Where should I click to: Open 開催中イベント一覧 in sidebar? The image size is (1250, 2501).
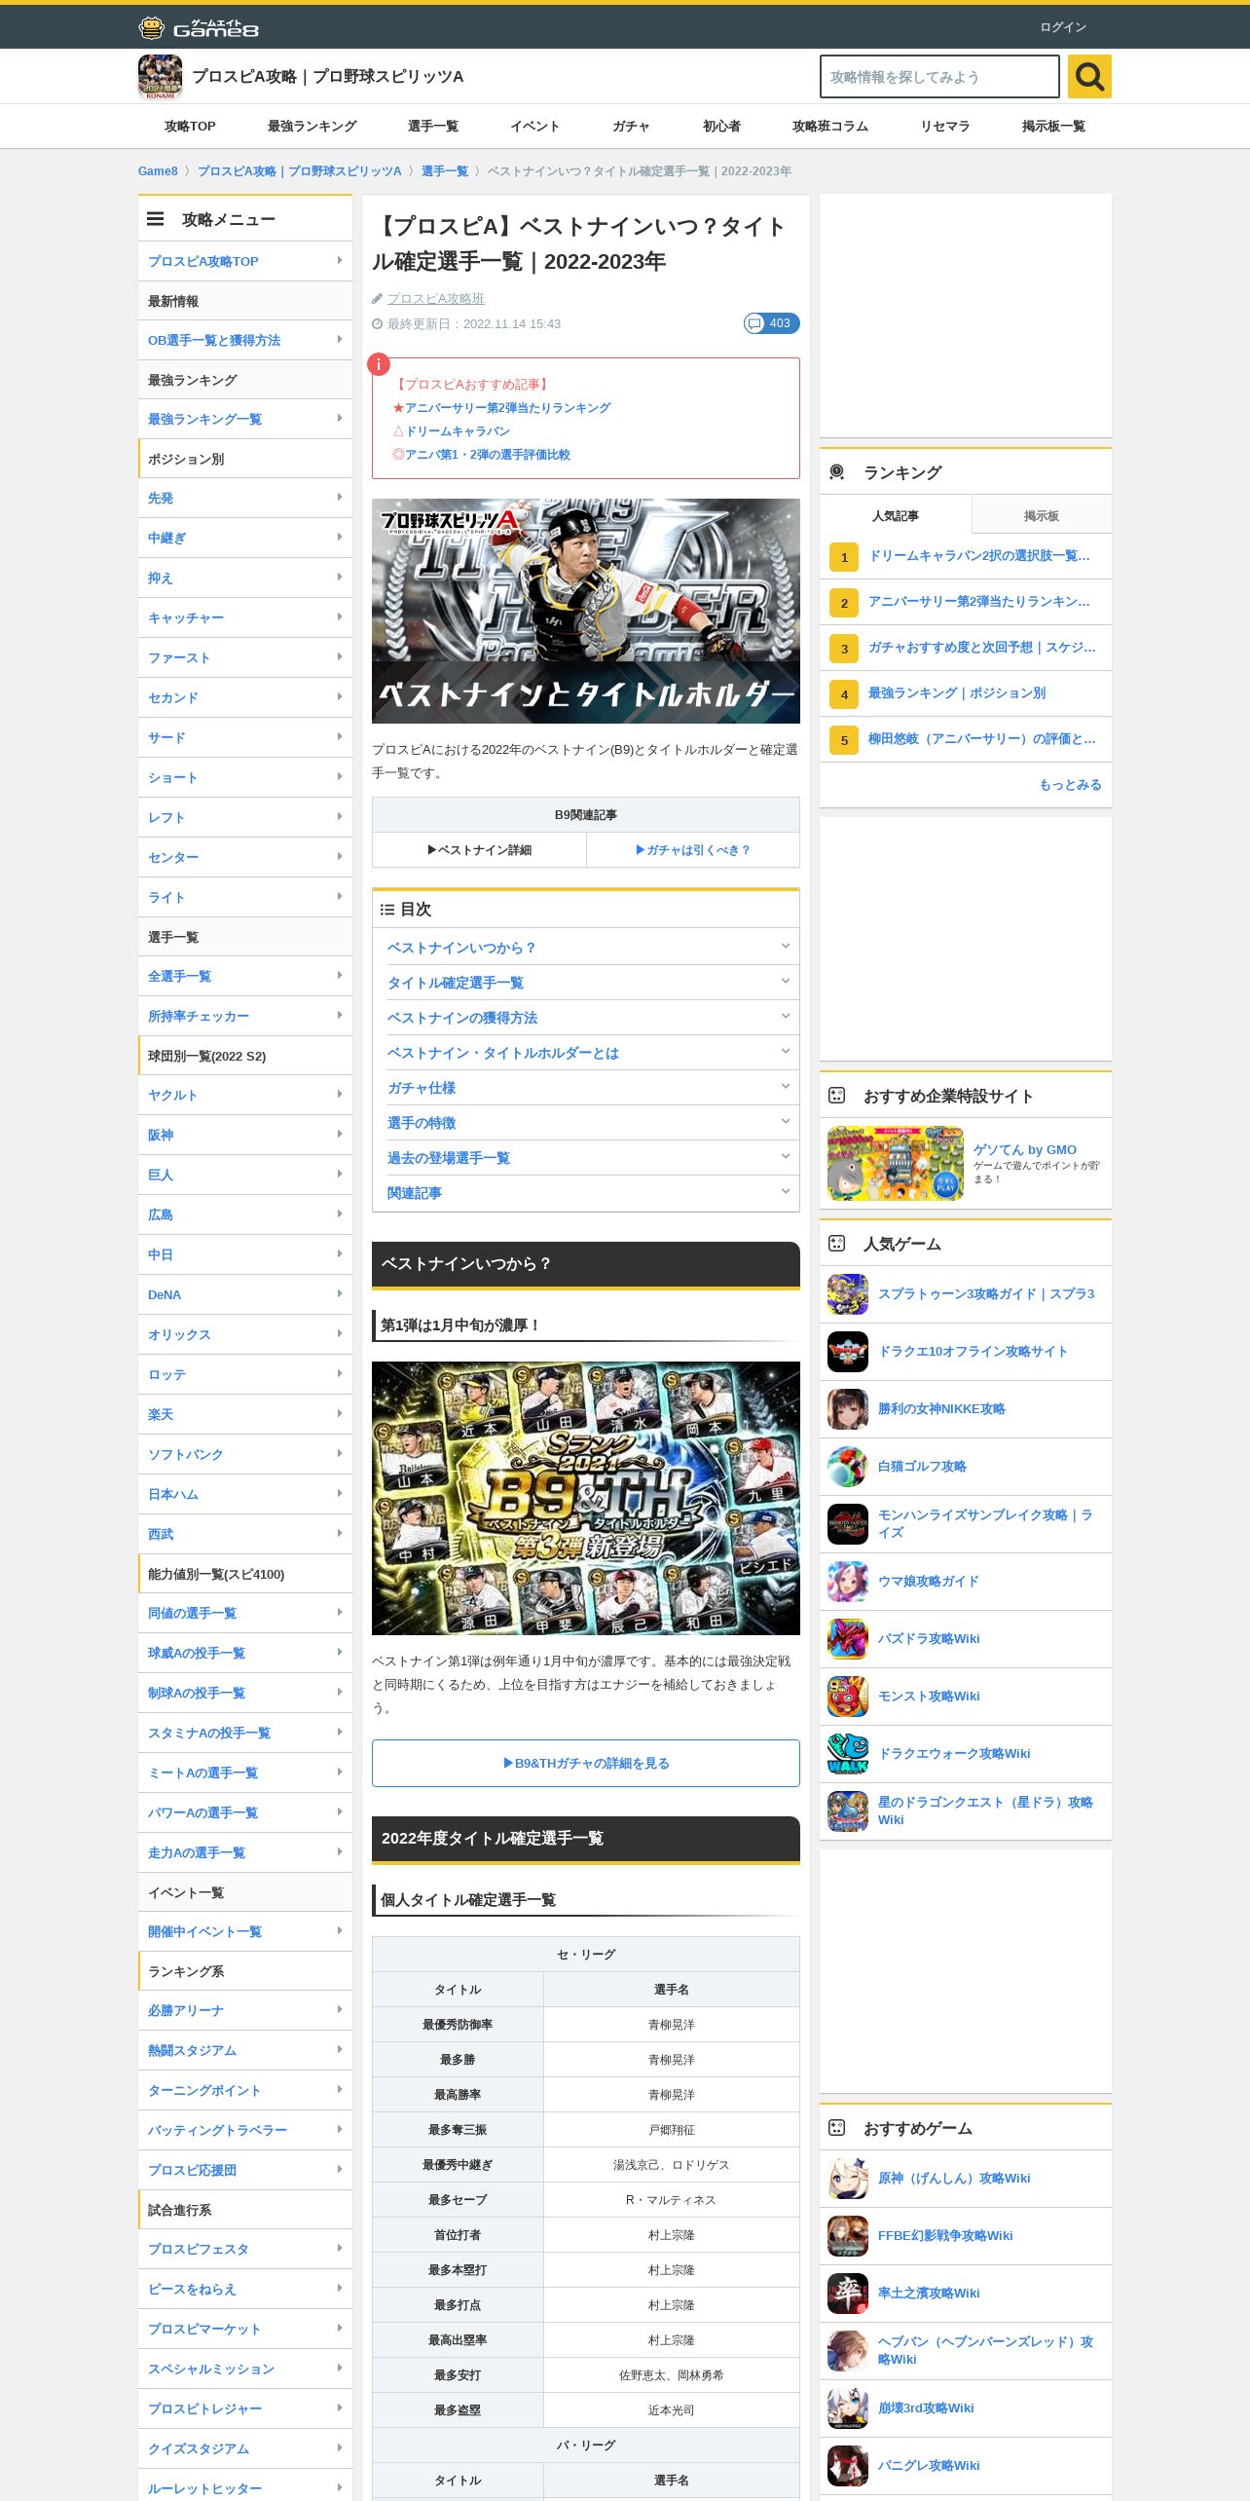pos(245,1931)
